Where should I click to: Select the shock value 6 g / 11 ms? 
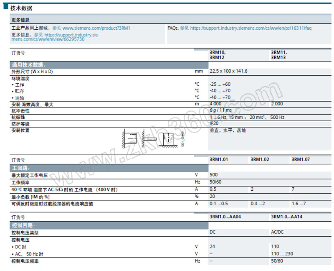click(220, 110)
